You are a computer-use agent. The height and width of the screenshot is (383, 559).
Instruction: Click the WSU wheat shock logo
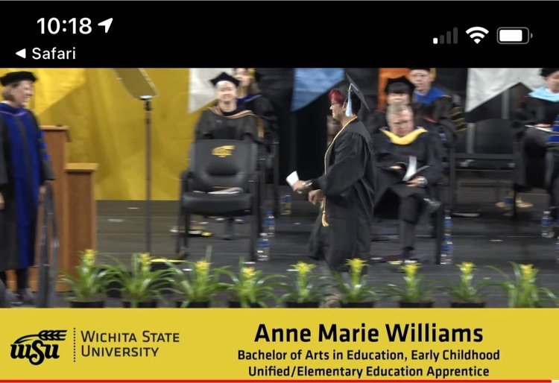39,346
